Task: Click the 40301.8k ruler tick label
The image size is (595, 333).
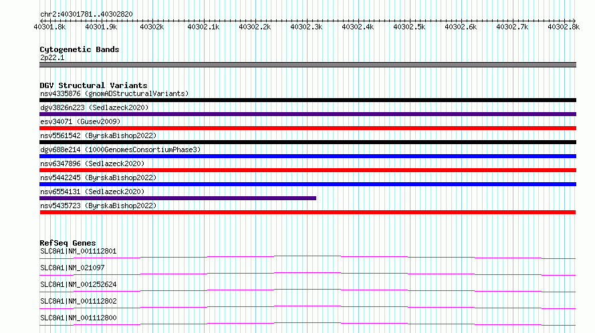Action: pyautogui.click(x=49, y=27)
